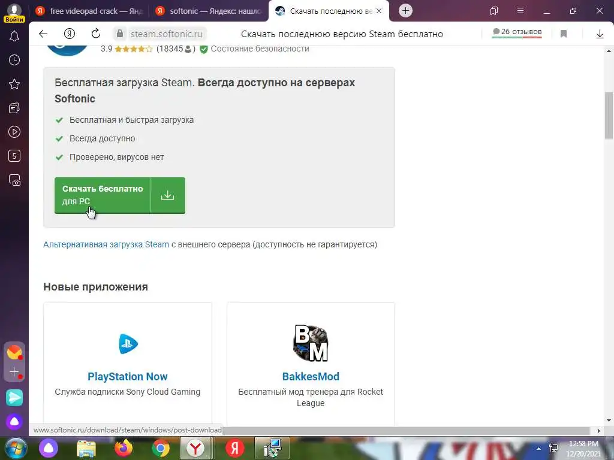The height and width of the screenshot is (460, 614).
Task: Open browsing history clock icon
Action: (14, 60)
